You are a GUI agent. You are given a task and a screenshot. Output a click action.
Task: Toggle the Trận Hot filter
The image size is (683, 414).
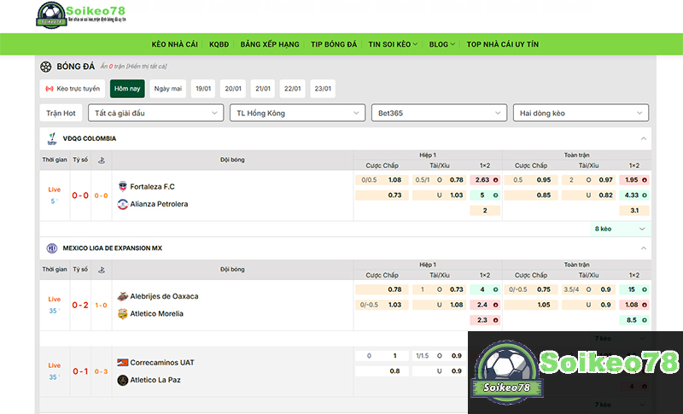tap(61, 113)
